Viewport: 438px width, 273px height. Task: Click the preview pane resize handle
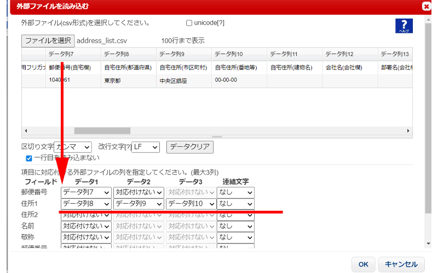click(217, 137)
